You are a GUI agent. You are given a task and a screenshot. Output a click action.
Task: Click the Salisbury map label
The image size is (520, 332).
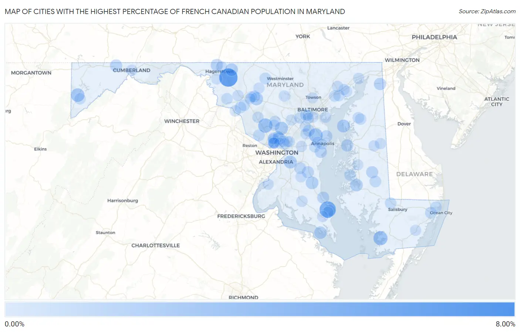[398, 209]
